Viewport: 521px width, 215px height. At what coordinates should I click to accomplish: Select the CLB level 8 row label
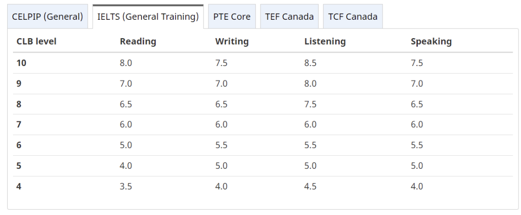[x=19, y=104]
